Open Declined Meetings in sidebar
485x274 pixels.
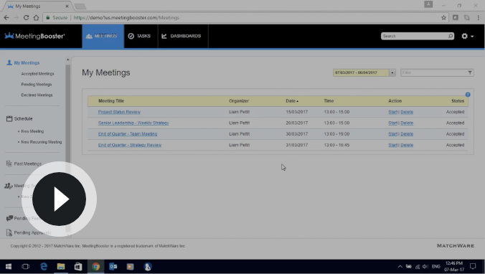37,95
